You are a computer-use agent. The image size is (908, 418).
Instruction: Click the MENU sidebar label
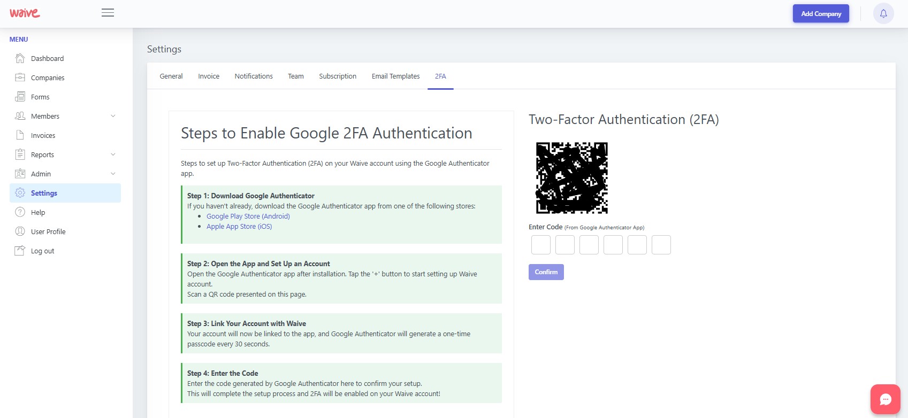19,39
